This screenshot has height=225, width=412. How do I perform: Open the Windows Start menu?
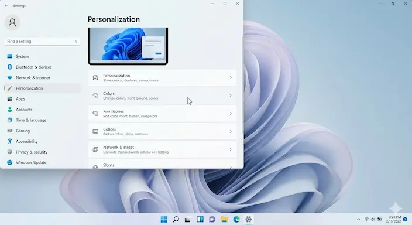tap(164, 219)
